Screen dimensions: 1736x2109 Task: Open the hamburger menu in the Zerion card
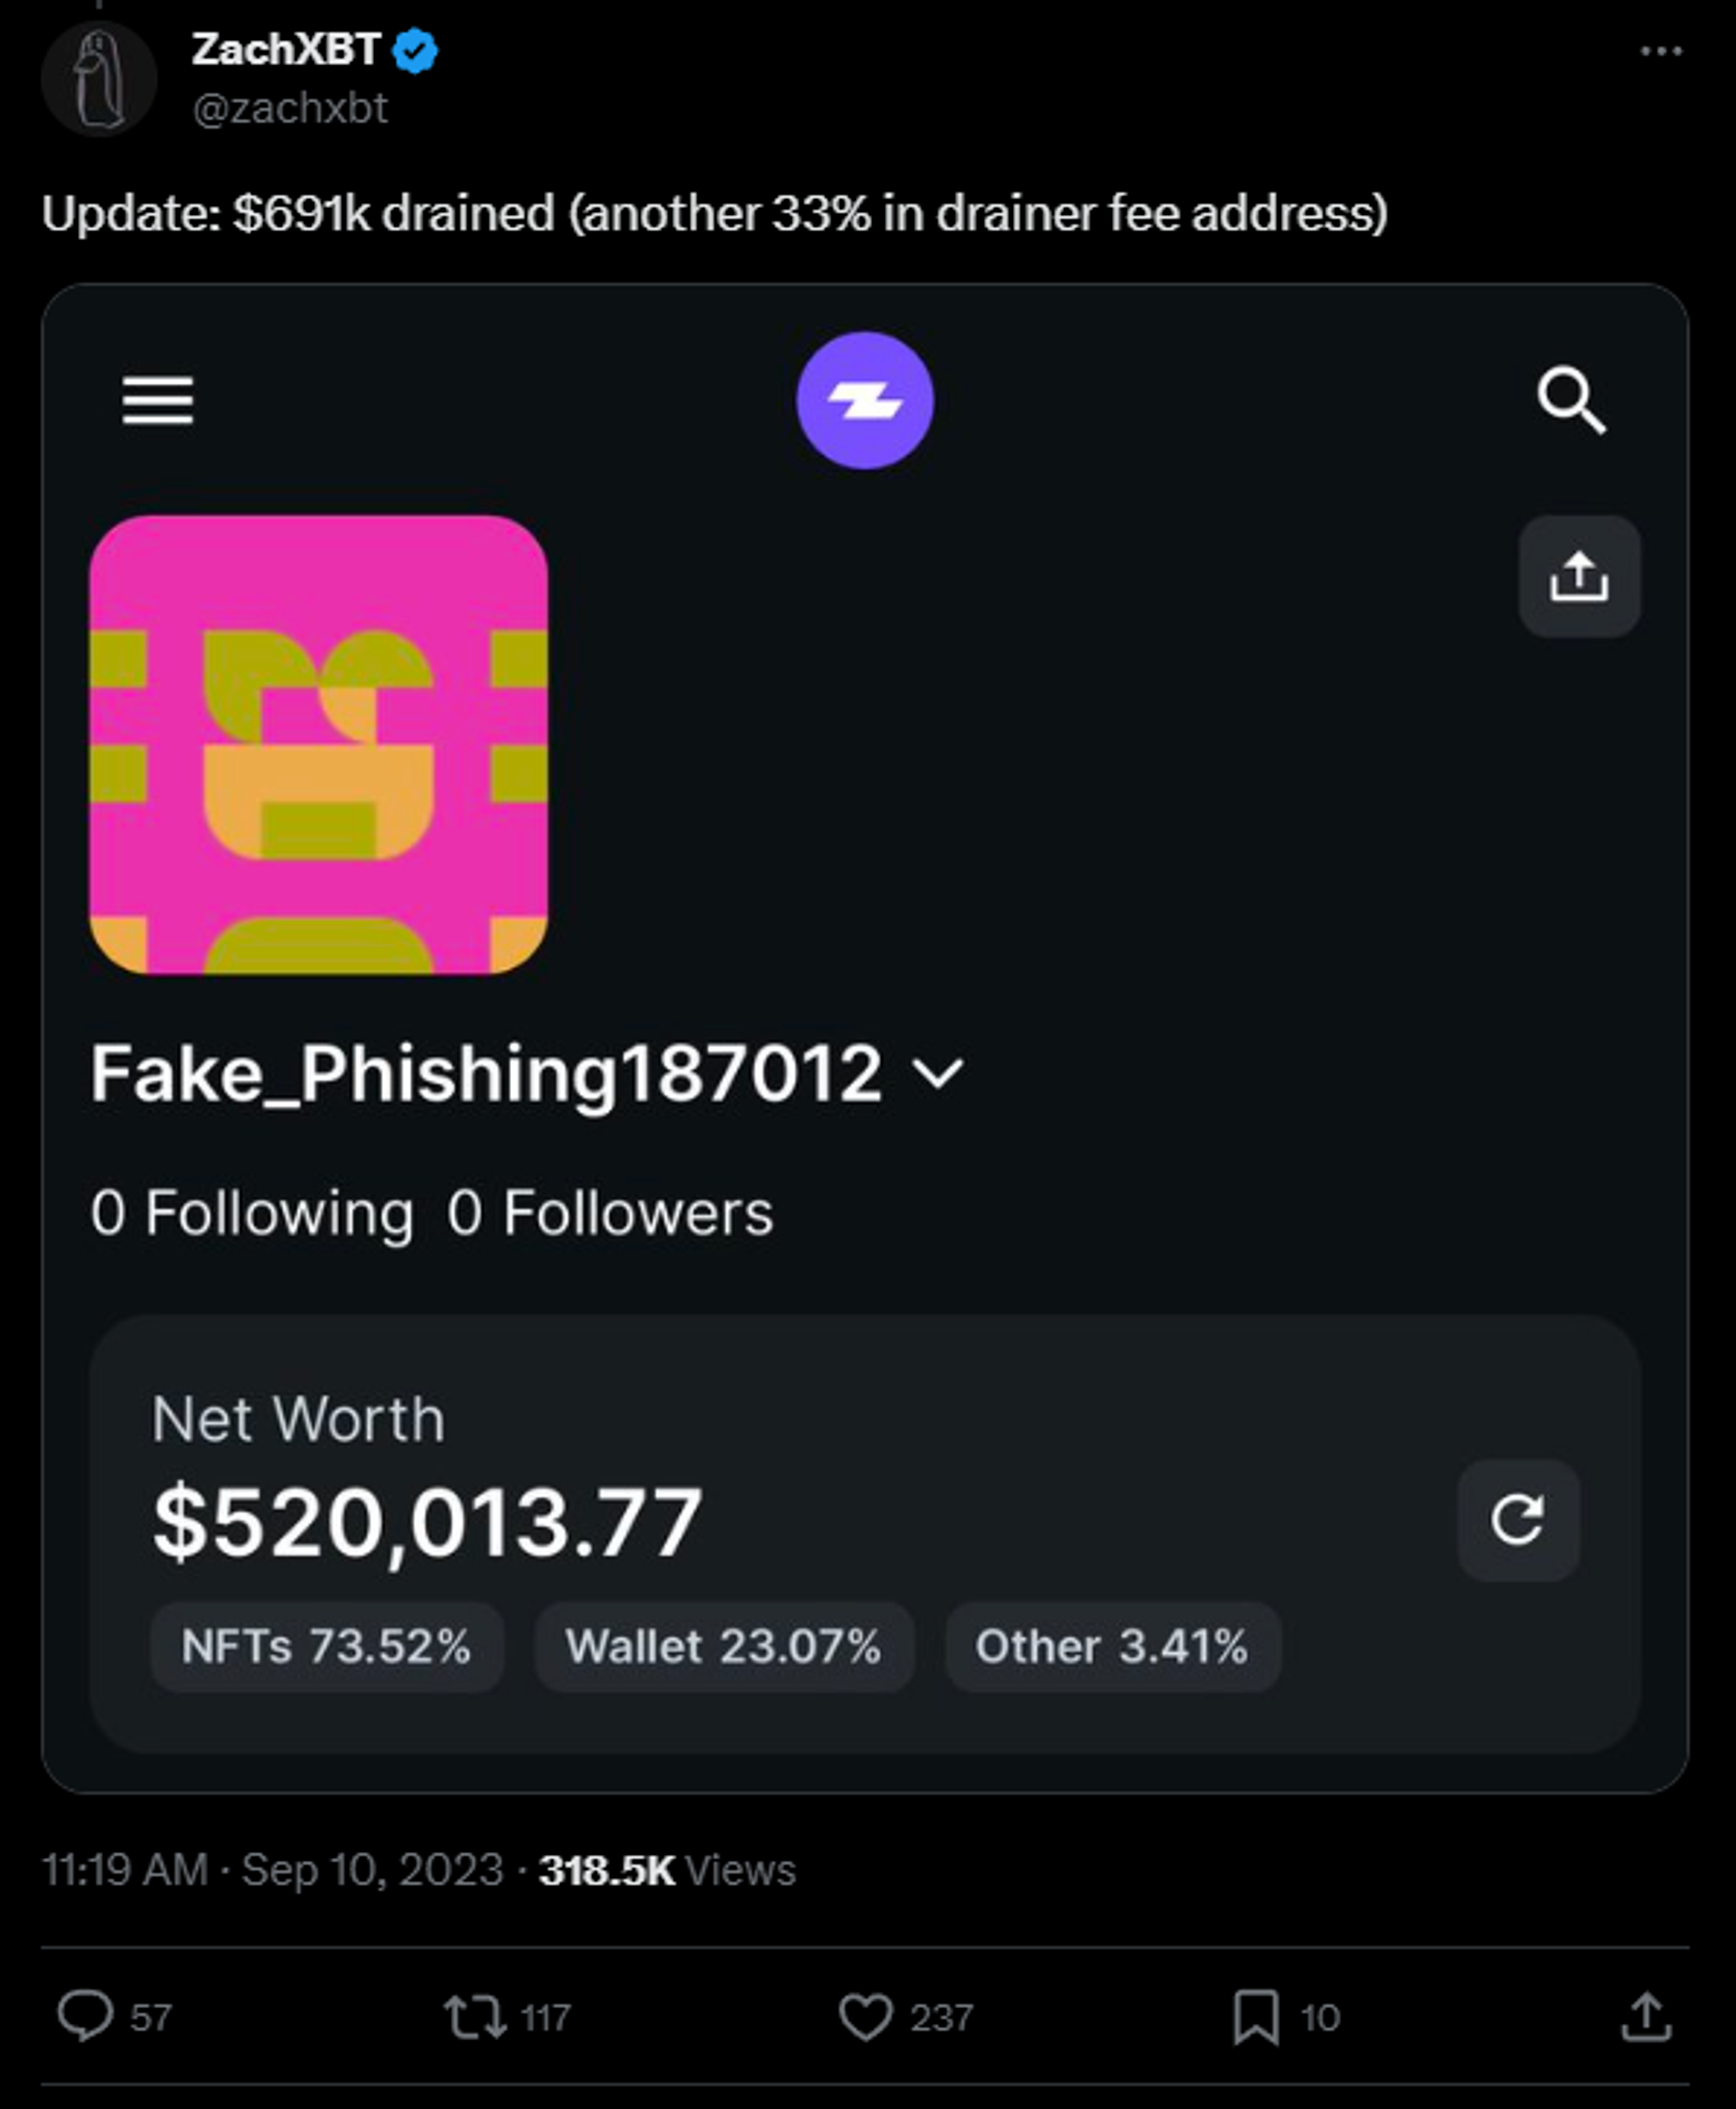157,400
